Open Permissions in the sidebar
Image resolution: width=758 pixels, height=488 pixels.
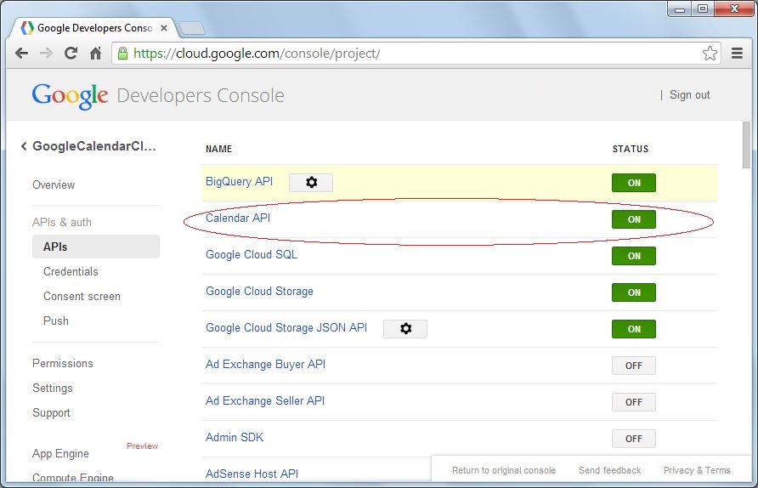point(63,363)
